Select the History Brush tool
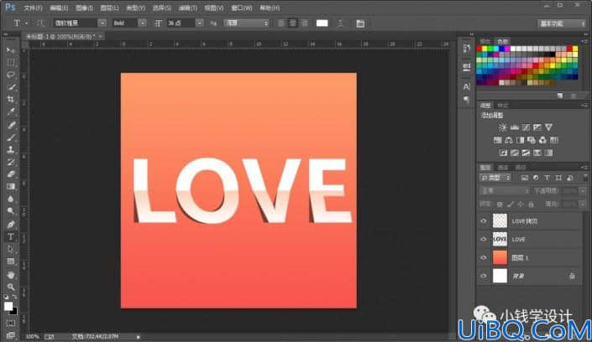 coord(11,162)
